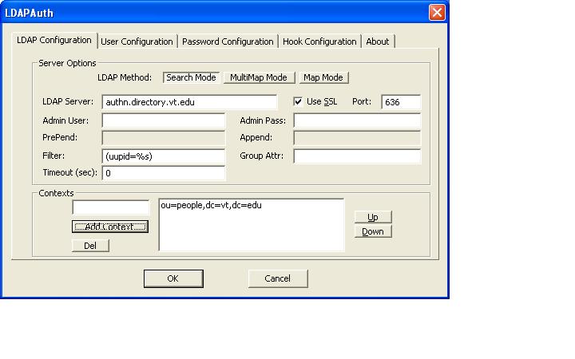Image resolution: width=575 pixels, height=359 pixels.
Task: Focus the Port field showing 636
Action: click(x=401, y=102)
